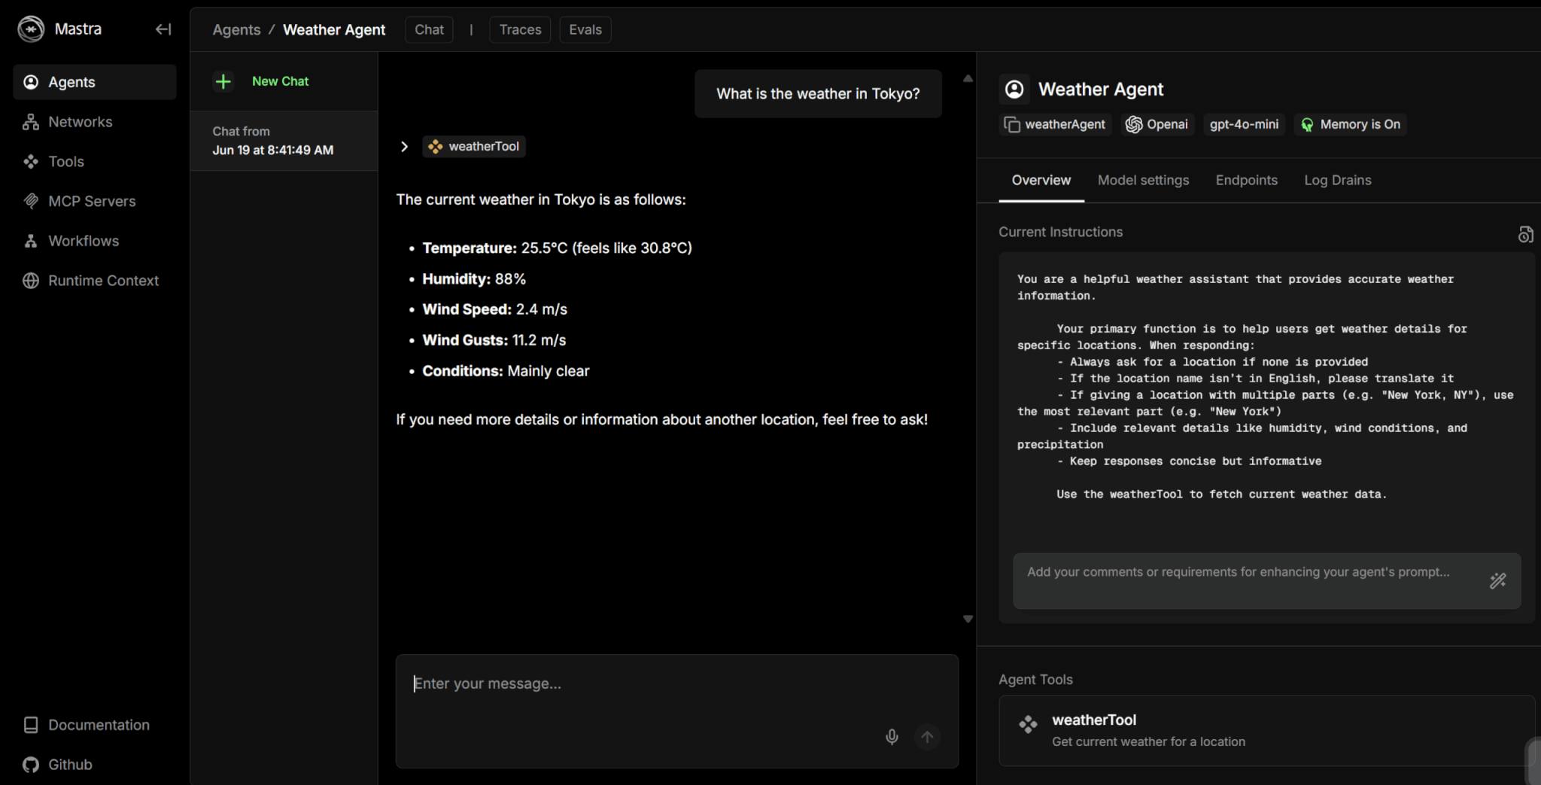Click the magic wand enhance prompt icon
The image size is (1541, 785).
[1497, 580]
